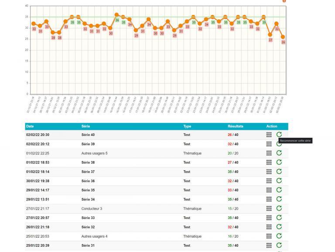Viewport: 335px width, 252px height.
Task: Restart Série 34 with the reload icon
Action: [279, 199]
